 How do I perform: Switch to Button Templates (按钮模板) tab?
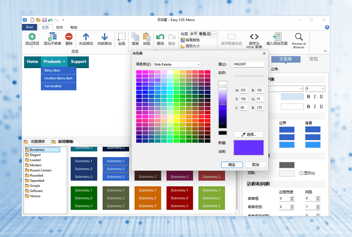[63, 142]
